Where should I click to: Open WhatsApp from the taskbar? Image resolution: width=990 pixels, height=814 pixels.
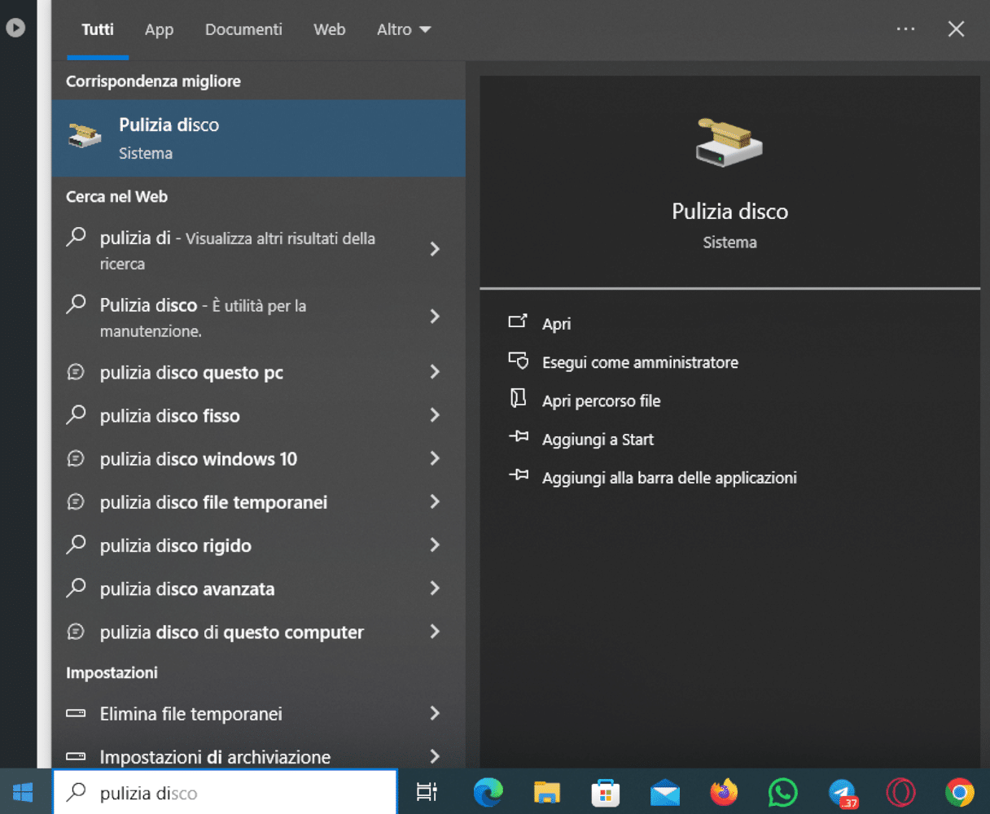click(x=783, y=792)
